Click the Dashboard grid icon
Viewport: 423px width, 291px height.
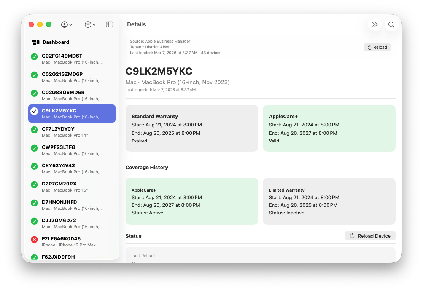[35, 42]
